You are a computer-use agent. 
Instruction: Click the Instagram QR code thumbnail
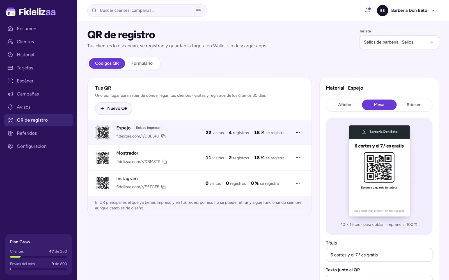pos(102,183)
